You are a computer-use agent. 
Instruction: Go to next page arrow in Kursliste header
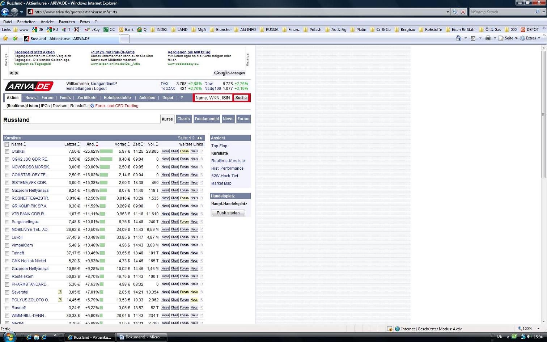pos(202,138)
